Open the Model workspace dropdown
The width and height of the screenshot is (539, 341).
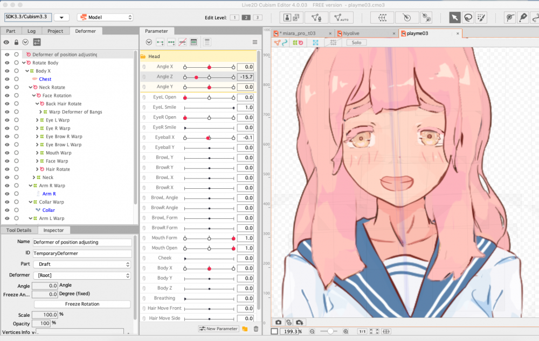[x=105, y=17]
